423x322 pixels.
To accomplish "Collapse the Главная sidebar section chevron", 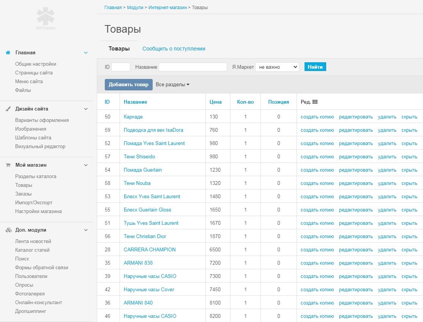I will (x=86, y=52).
